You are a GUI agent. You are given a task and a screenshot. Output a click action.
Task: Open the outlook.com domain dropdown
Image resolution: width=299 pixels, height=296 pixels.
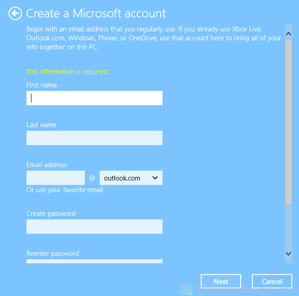(x=131, y=178)
